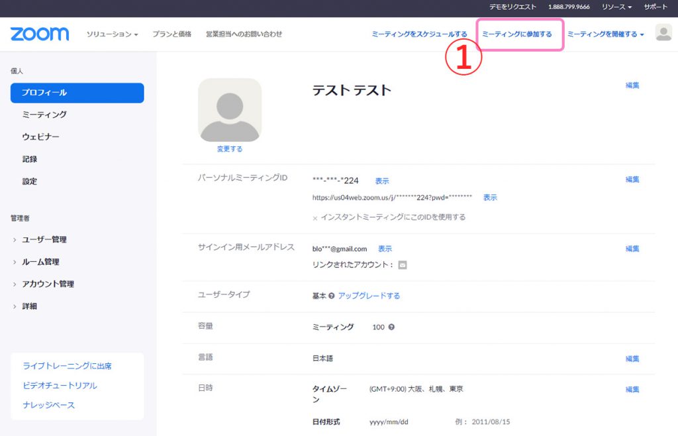Click the (GMT+9:00) 大阪、札幌、東京 value
This screenshot has height=436, width=678.
(416, 389)
